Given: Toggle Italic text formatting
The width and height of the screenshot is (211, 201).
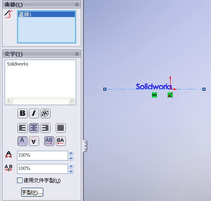Looking at the screenshot, I should tap(34, 113).
